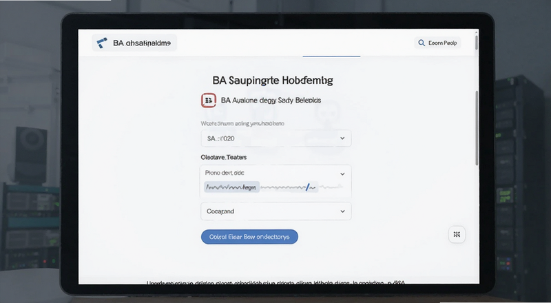
Task: Click the blue logo icon in header
Action: (x=102, y=43)
